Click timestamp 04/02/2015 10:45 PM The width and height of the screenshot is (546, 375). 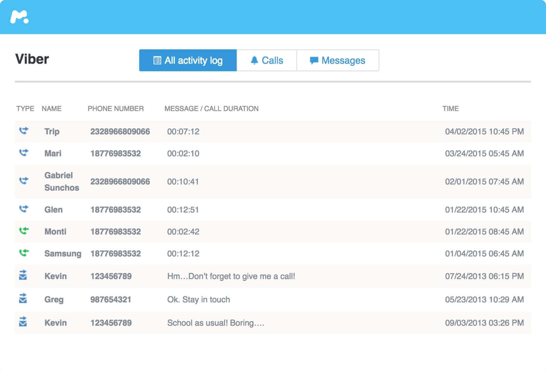click(485, 132)
